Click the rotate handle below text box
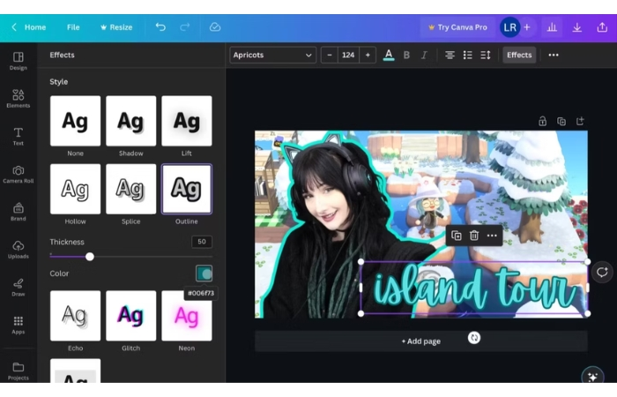This screenshot has height=397, width=617. [x=474, y=338]
